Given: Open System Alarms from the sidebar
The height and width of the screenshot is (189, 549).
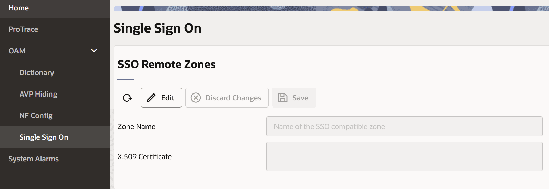Looking at the screenshot, I should coord(34,159).
